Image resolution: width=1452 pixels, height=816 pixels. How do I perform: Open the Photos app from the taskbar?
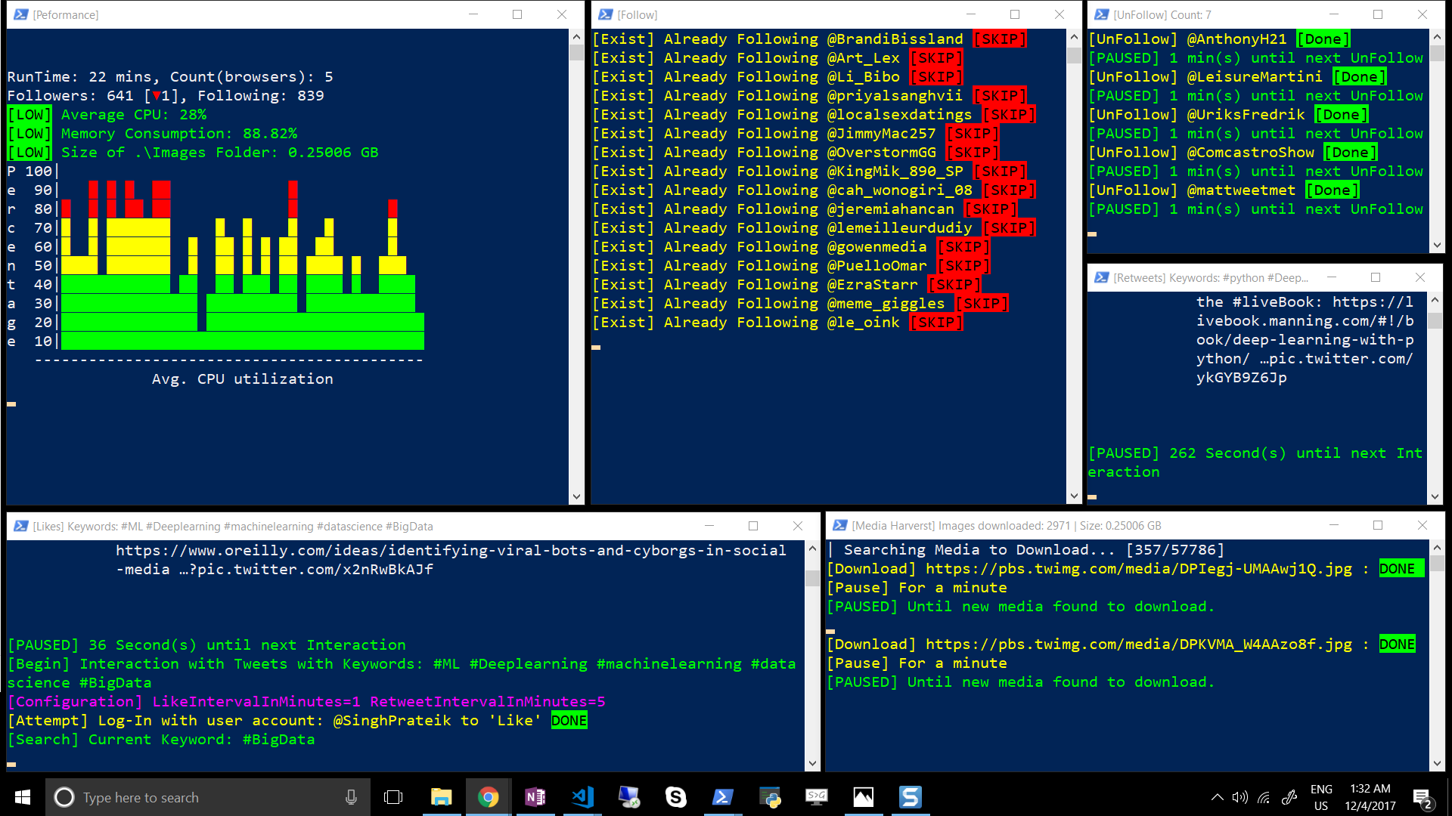coord(863,797)
